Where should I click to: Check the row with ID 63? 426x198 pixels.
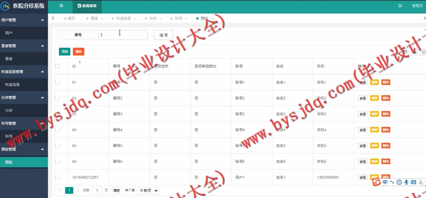[x=57, y=114]
